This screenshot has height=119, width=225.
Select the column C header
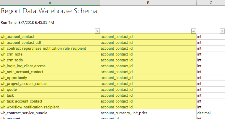coord(211,3)
